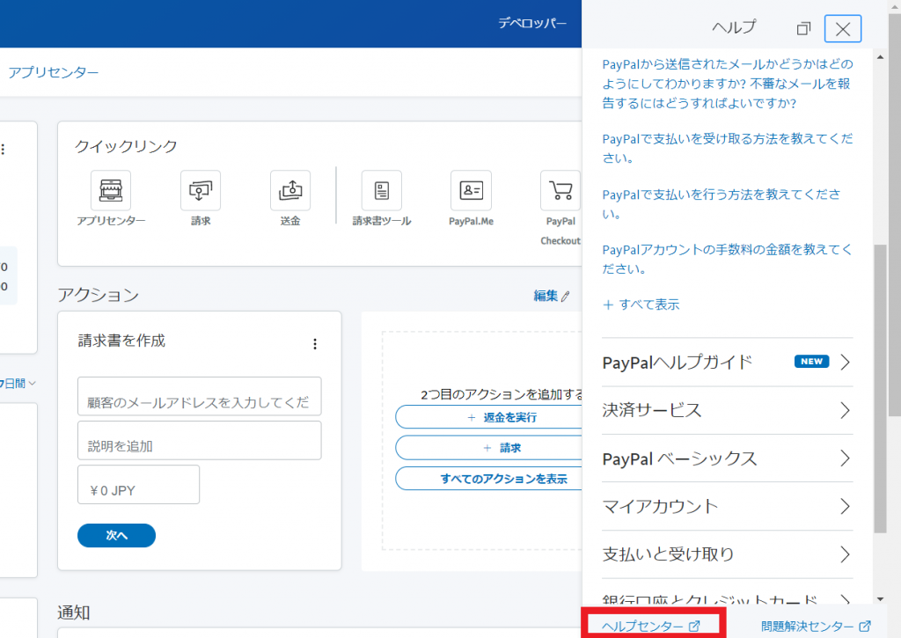The height and width of the screenshot is (638, 901).
Task: Open the PayPal Checkout cart icon
Action: tap(560, 190)
